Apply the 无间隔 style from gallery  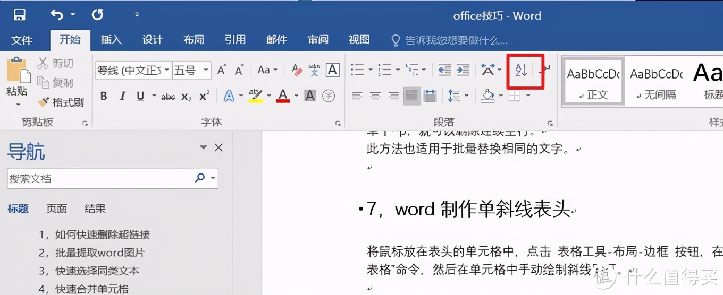[x=656, y=82]
